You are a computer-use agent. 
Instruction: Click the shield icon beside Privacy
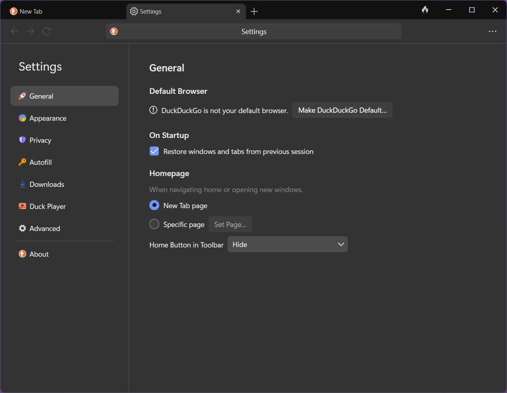(x=22, y=140)
